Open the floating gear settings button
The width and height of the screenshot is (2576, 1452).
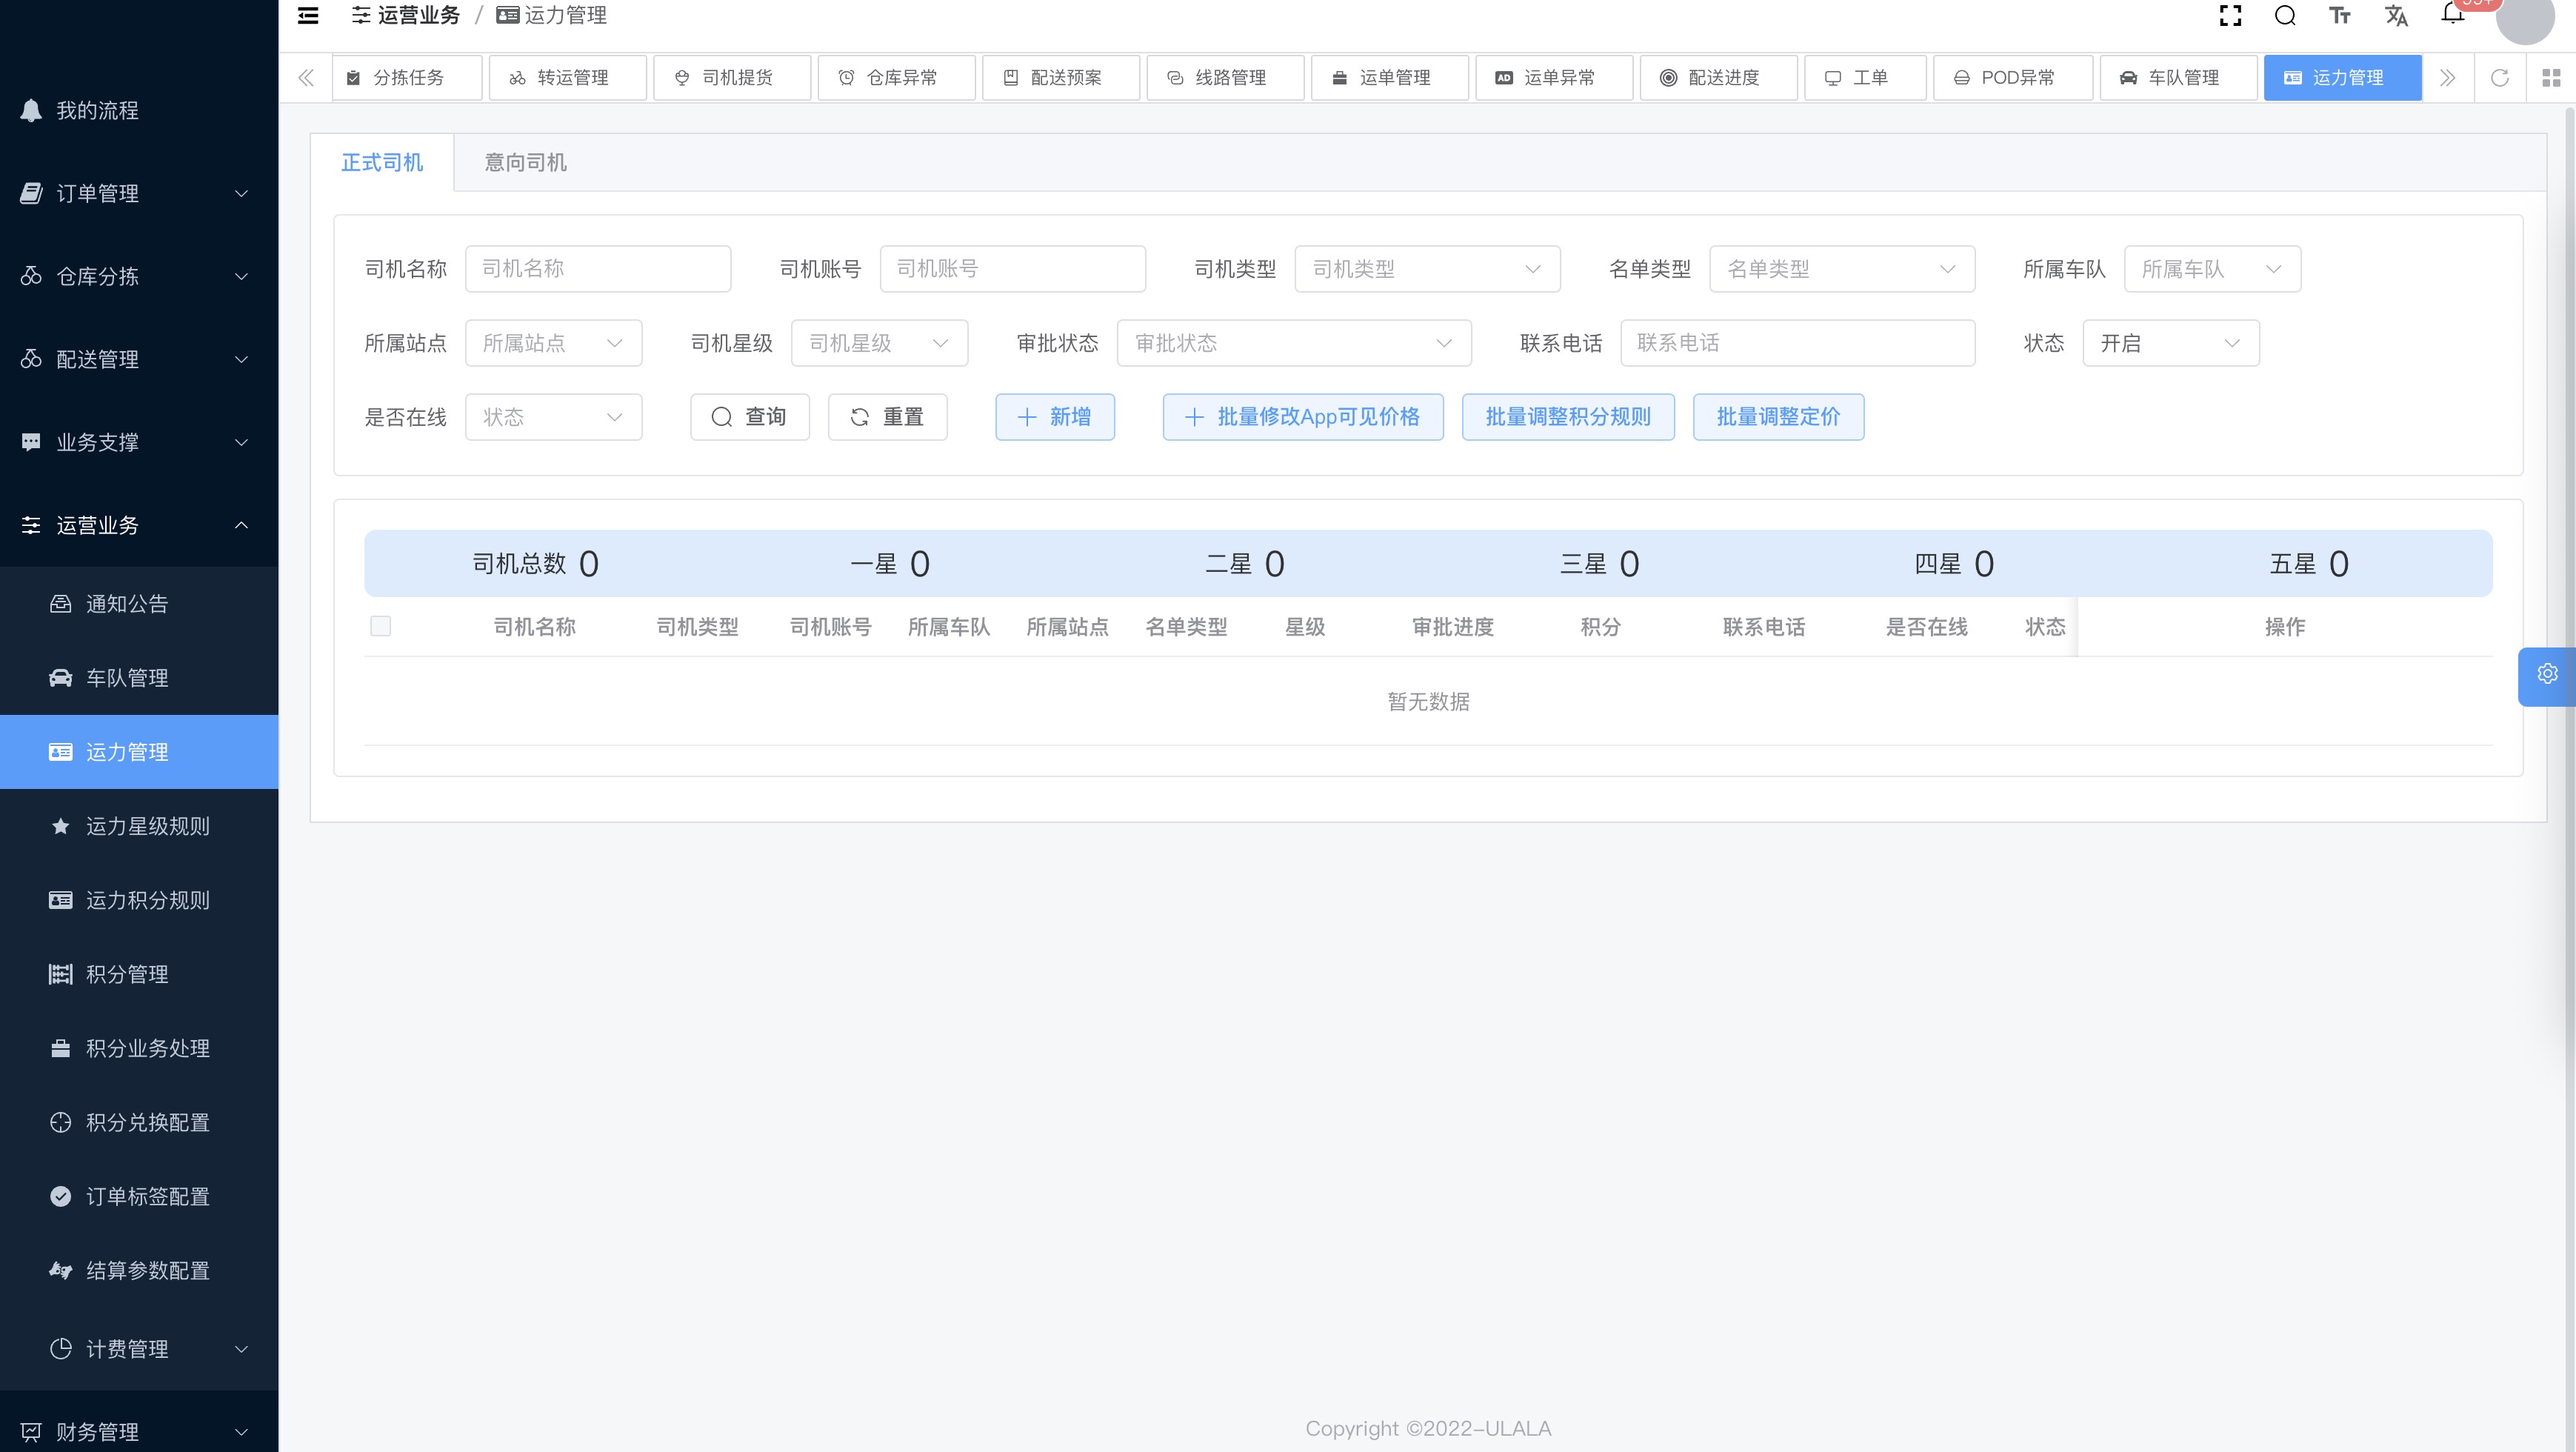coord(2547,674)
